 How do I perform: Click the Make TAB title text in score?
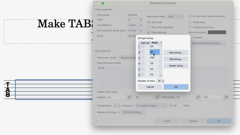click(65, 24)
